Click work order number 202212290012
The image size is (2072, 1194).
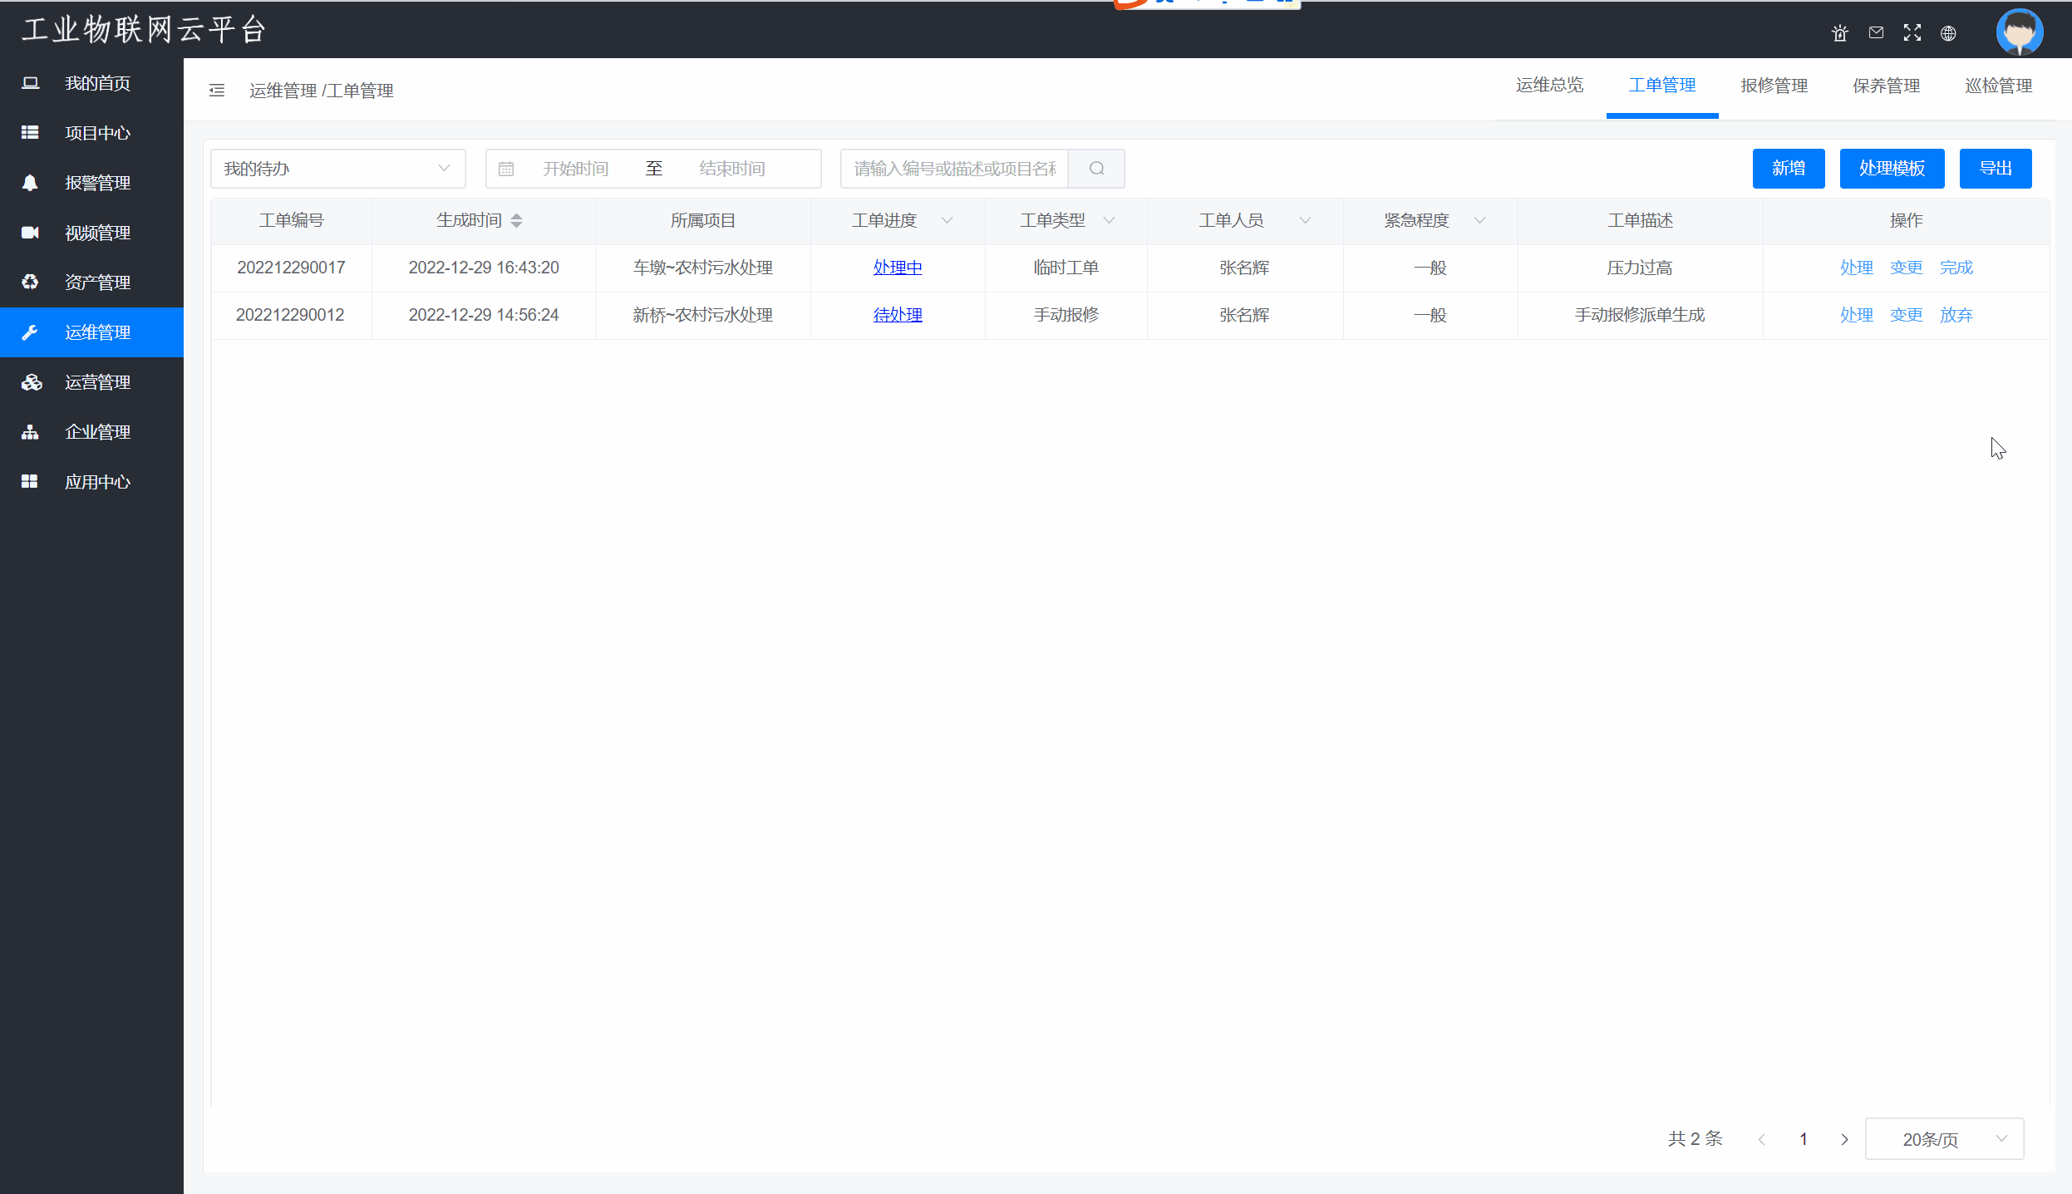[x=290, y=315]
